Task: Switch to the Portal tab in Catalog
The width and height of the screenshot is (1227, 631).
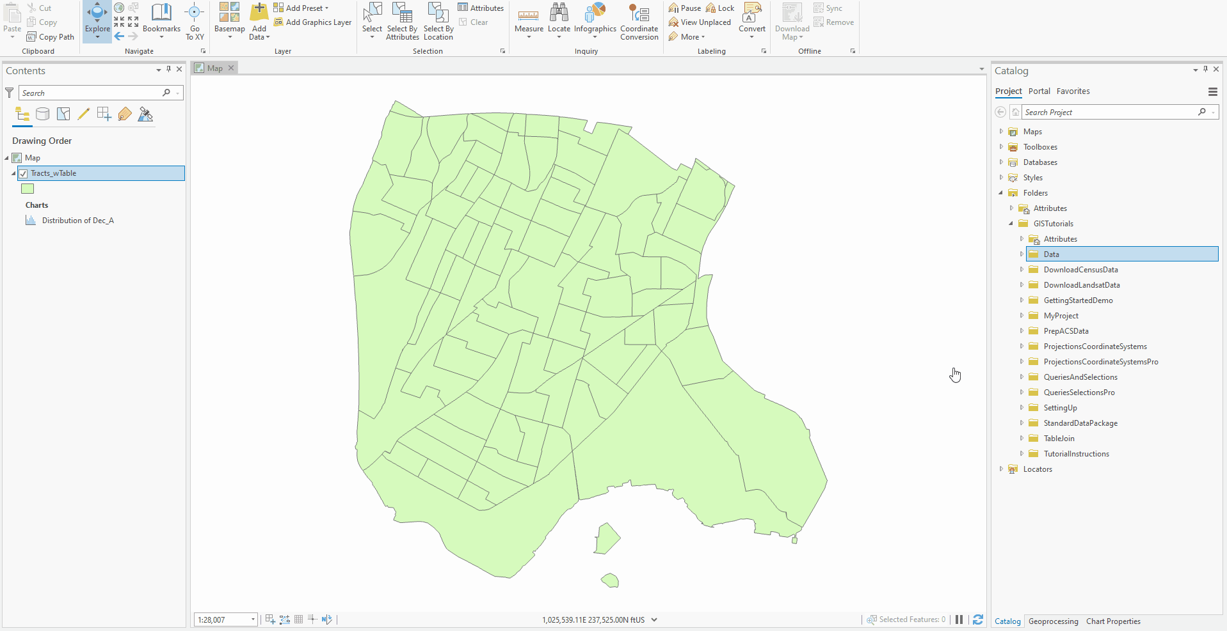Action: 1039,91
